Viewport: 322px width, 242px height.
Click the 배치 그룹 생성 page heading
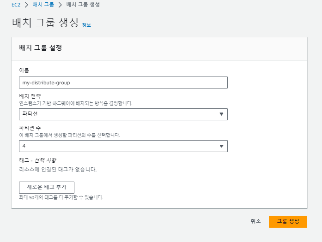click(45, 23)
